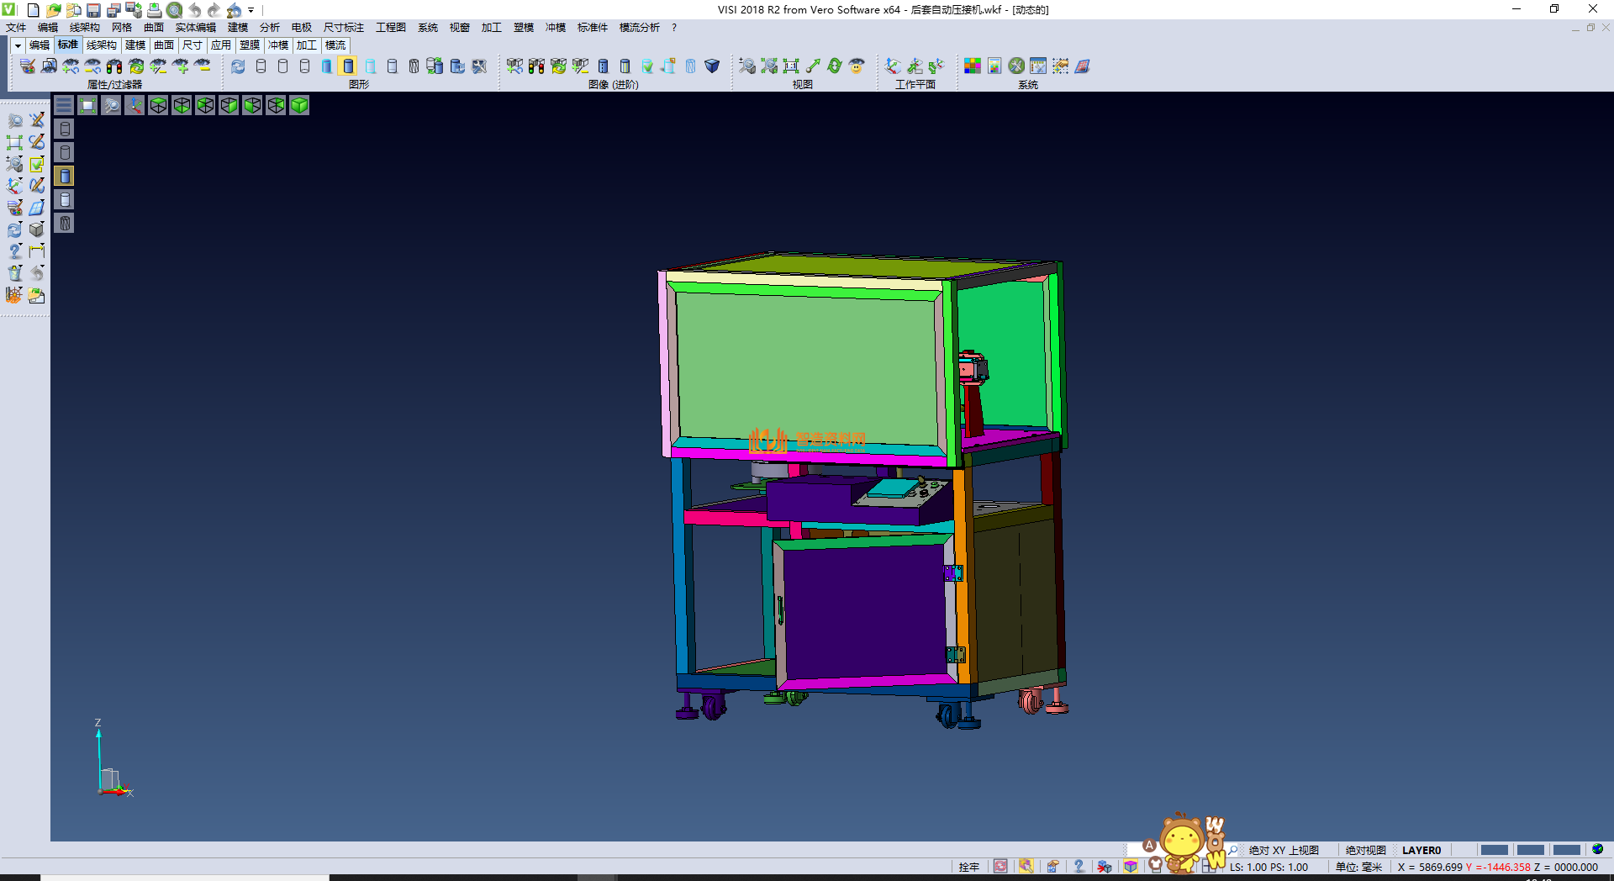This screenshot has width=1614, height=881.
Task: Open the 分析 menu
Action: (269, 28)
